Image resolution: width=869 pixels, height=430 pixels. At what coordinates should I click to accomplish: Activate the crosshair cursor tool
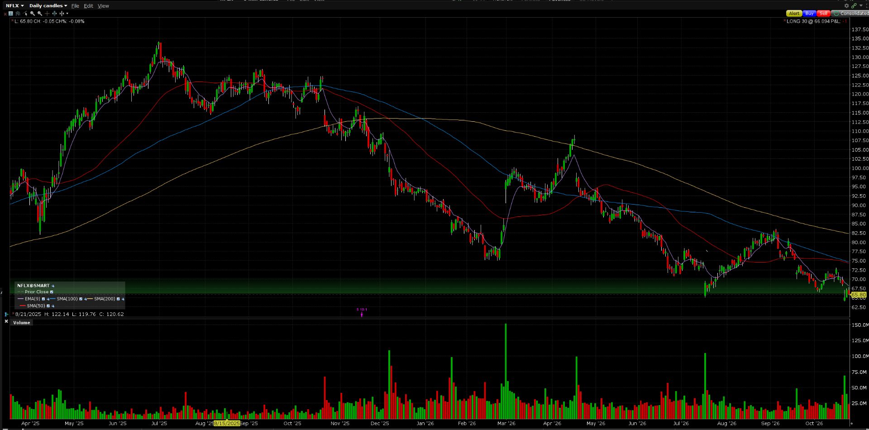[47, 14]
